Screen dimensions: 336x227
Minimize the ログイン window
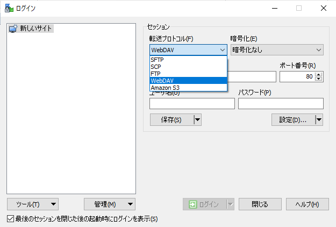point(275,8)
